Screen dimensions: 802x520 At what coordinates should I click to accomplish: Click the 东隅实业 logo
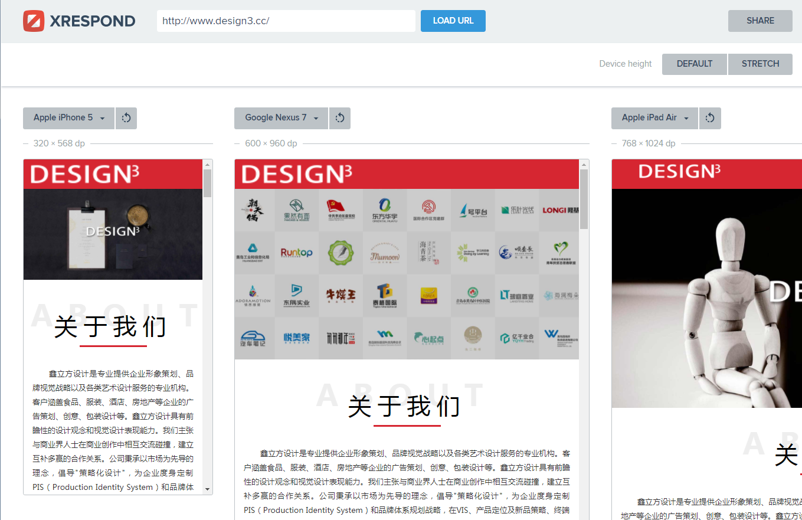click(x=296, y=295)
